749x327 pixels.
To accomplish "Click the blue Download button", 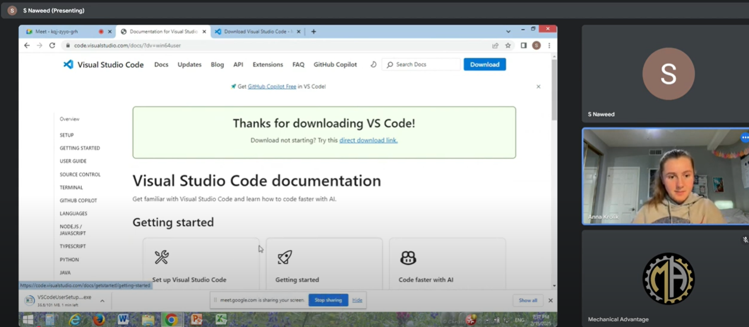I will [x=484, y=65].
